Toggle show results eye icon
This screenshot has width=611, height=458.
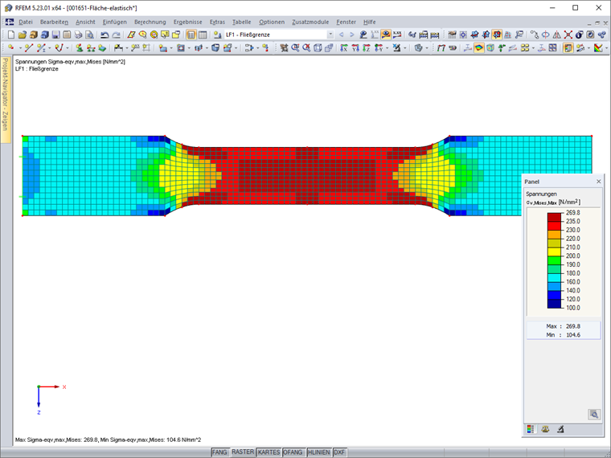[x=386, y=35]
